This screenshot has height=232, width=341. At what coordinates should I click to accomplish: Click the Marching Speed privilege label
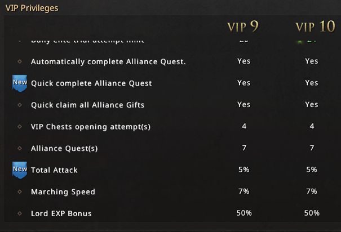point(63,192)
